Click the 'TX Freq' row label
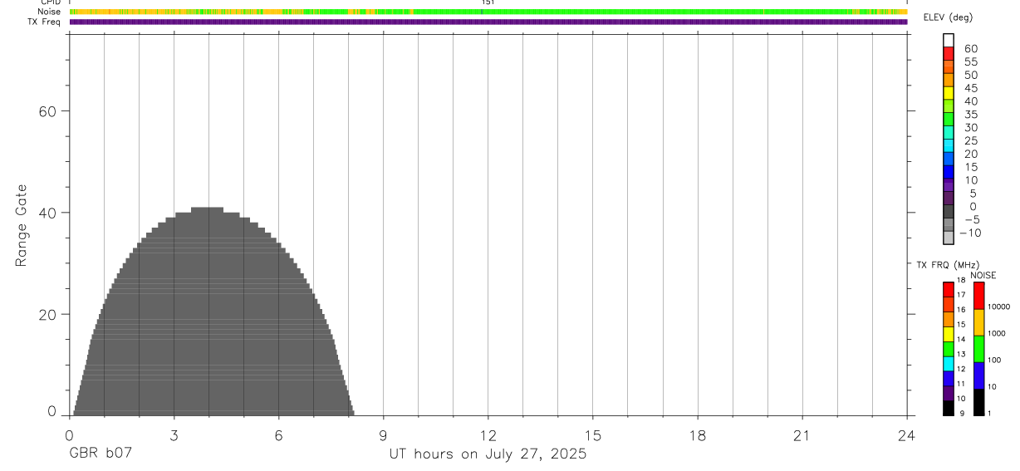This screenshot has height=471, width=1020. [x=46, y=22]
